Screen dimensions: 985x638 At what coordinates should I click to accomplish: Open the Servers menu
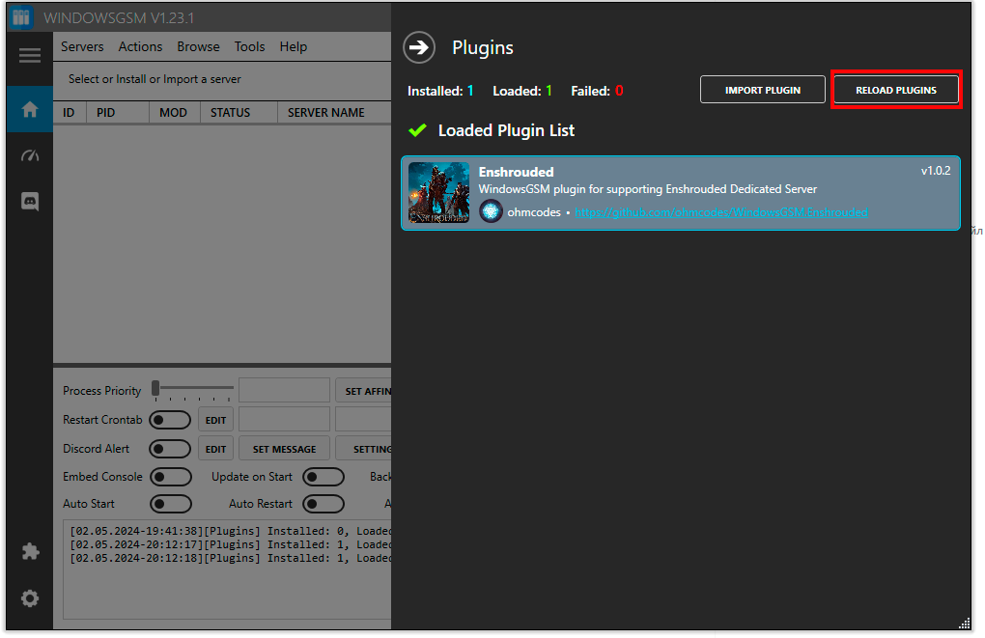(82, 46)
